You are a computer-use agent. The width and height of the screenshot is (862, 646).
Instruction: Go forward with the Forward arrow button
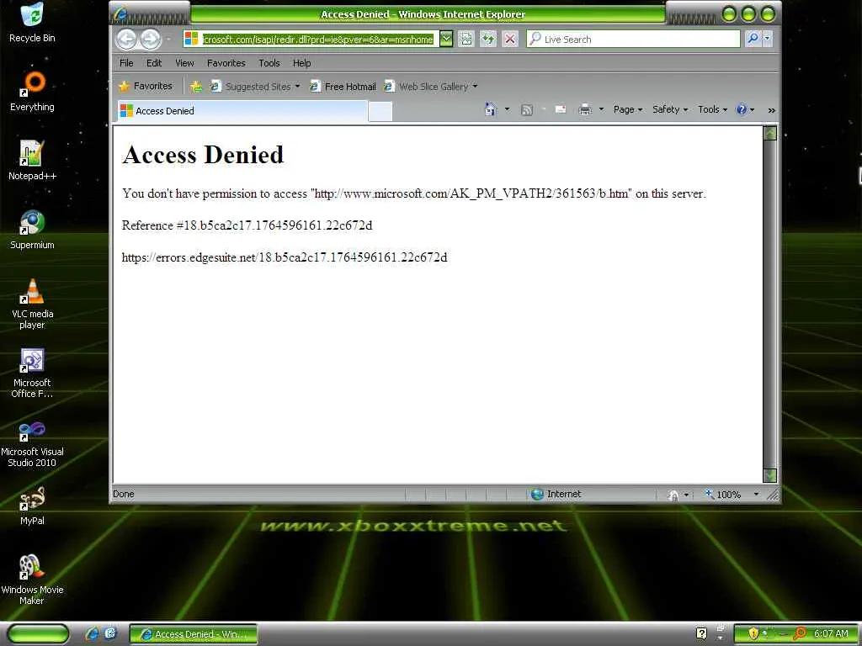tap(150, 39)
